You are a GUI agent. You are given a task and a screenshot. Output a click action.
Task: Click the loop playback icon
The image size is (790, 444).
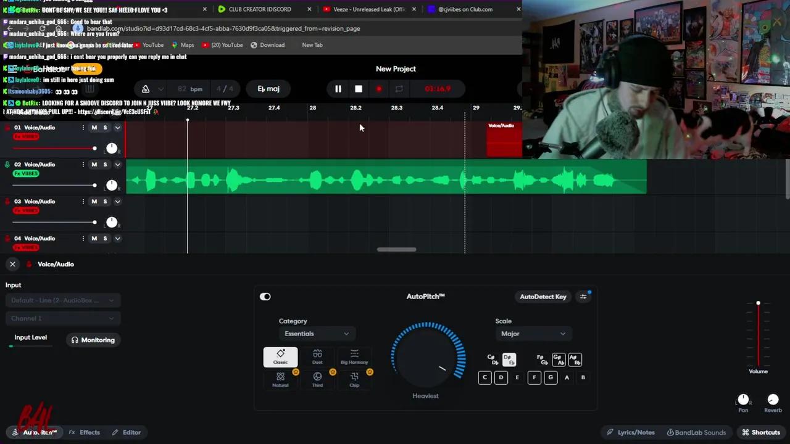(x=399, y=89)
